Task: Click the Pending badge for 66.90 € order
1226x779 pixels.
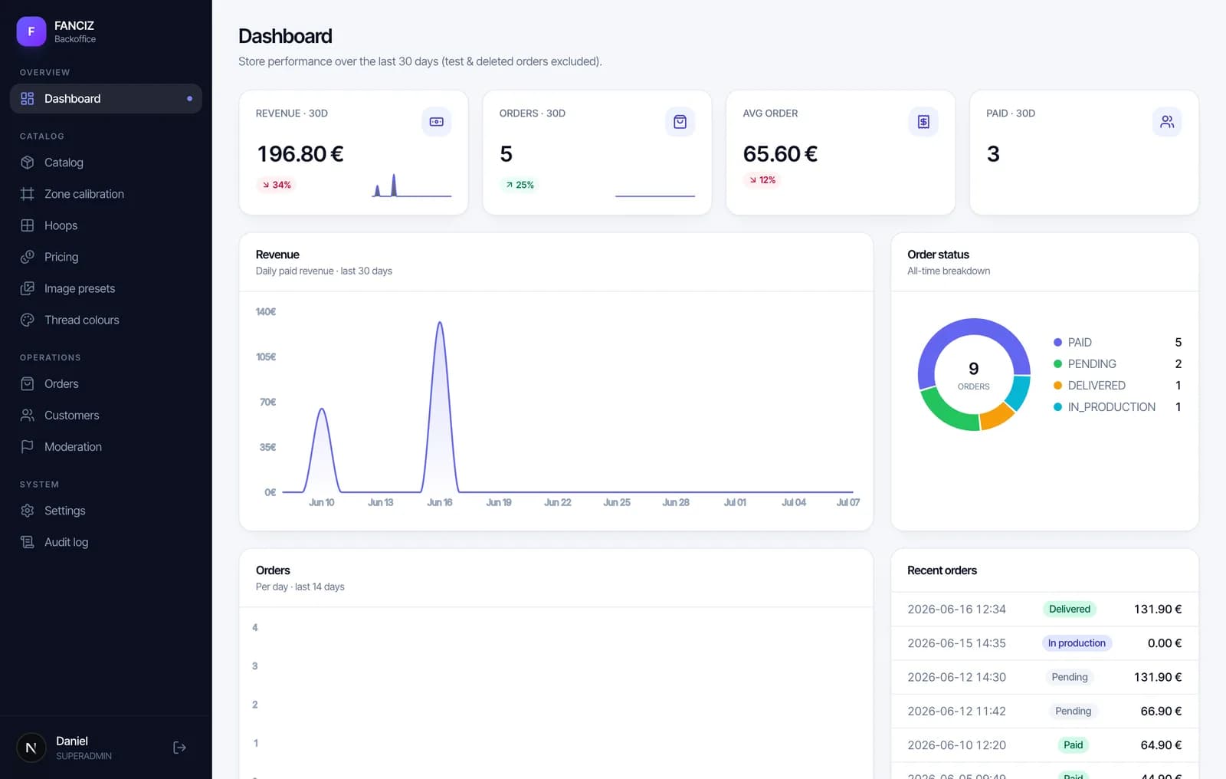Action: 1073,711
